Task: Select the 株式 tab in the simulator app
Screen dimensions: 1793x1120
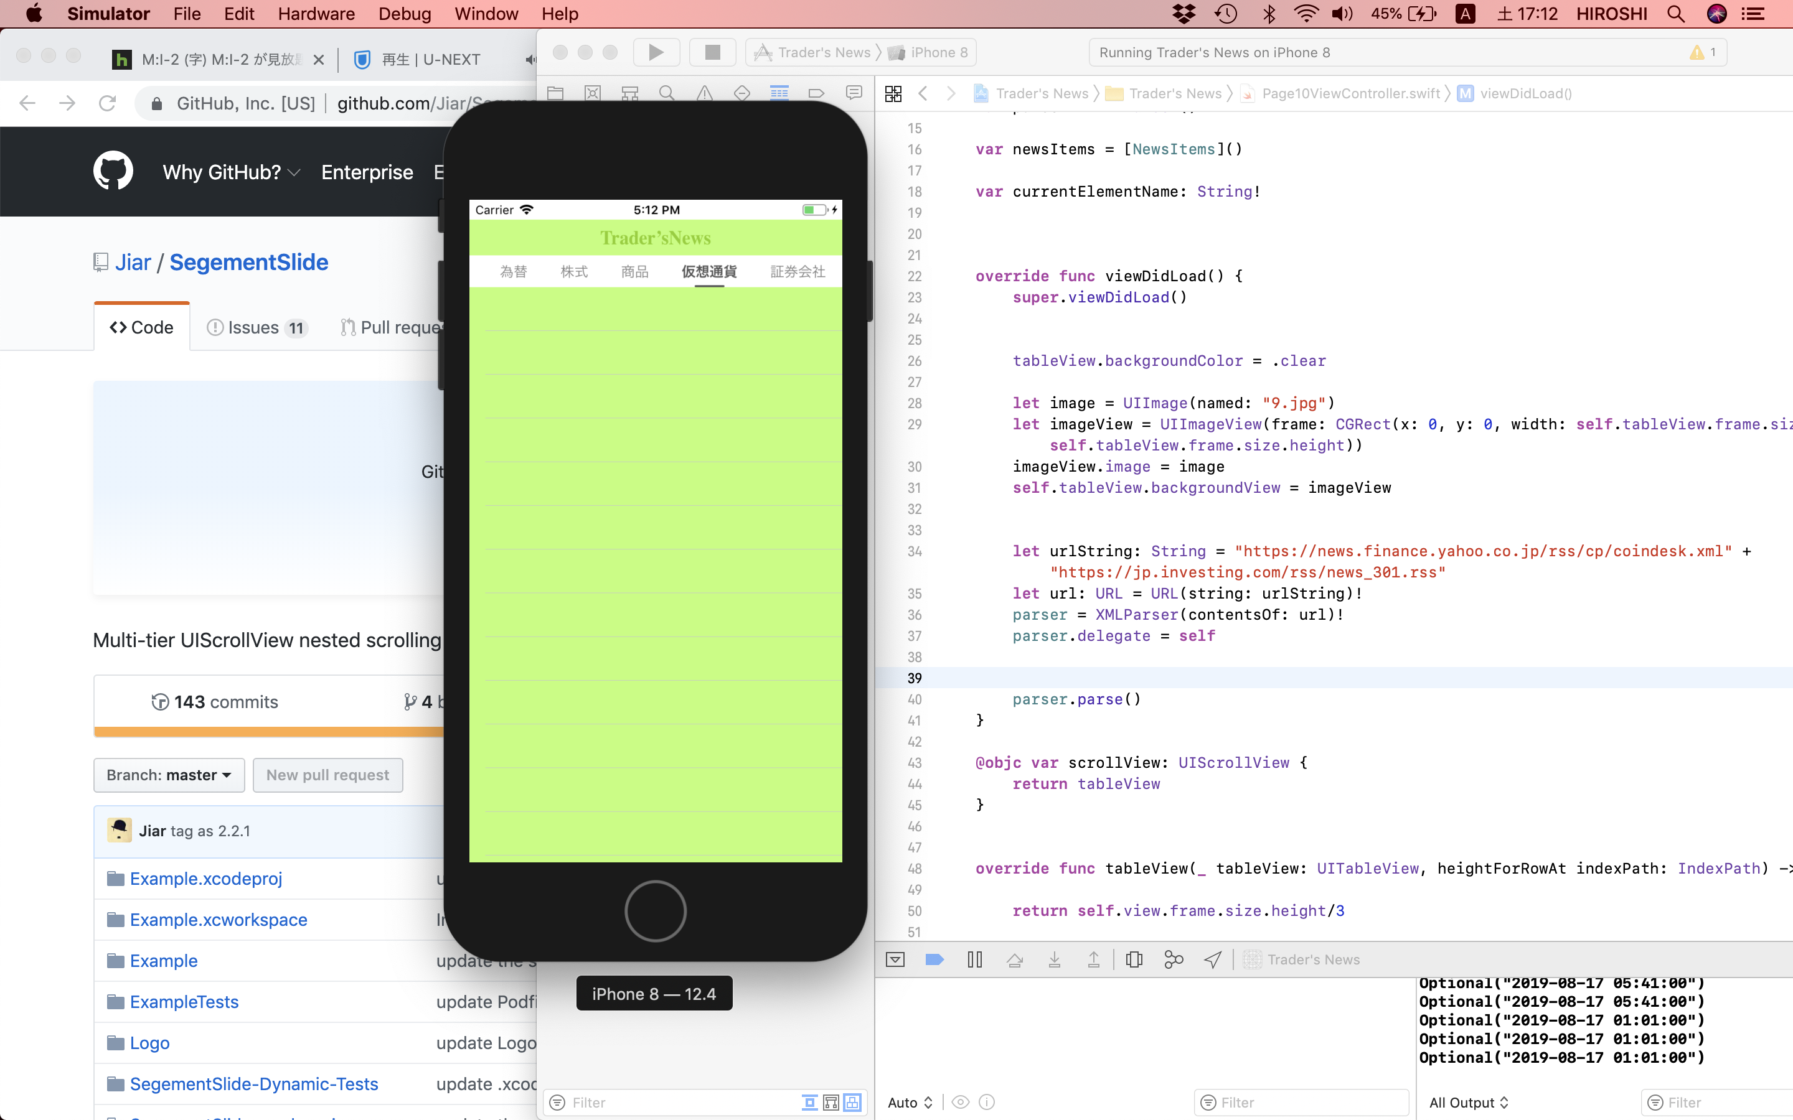Action: [x=573, y=271]
